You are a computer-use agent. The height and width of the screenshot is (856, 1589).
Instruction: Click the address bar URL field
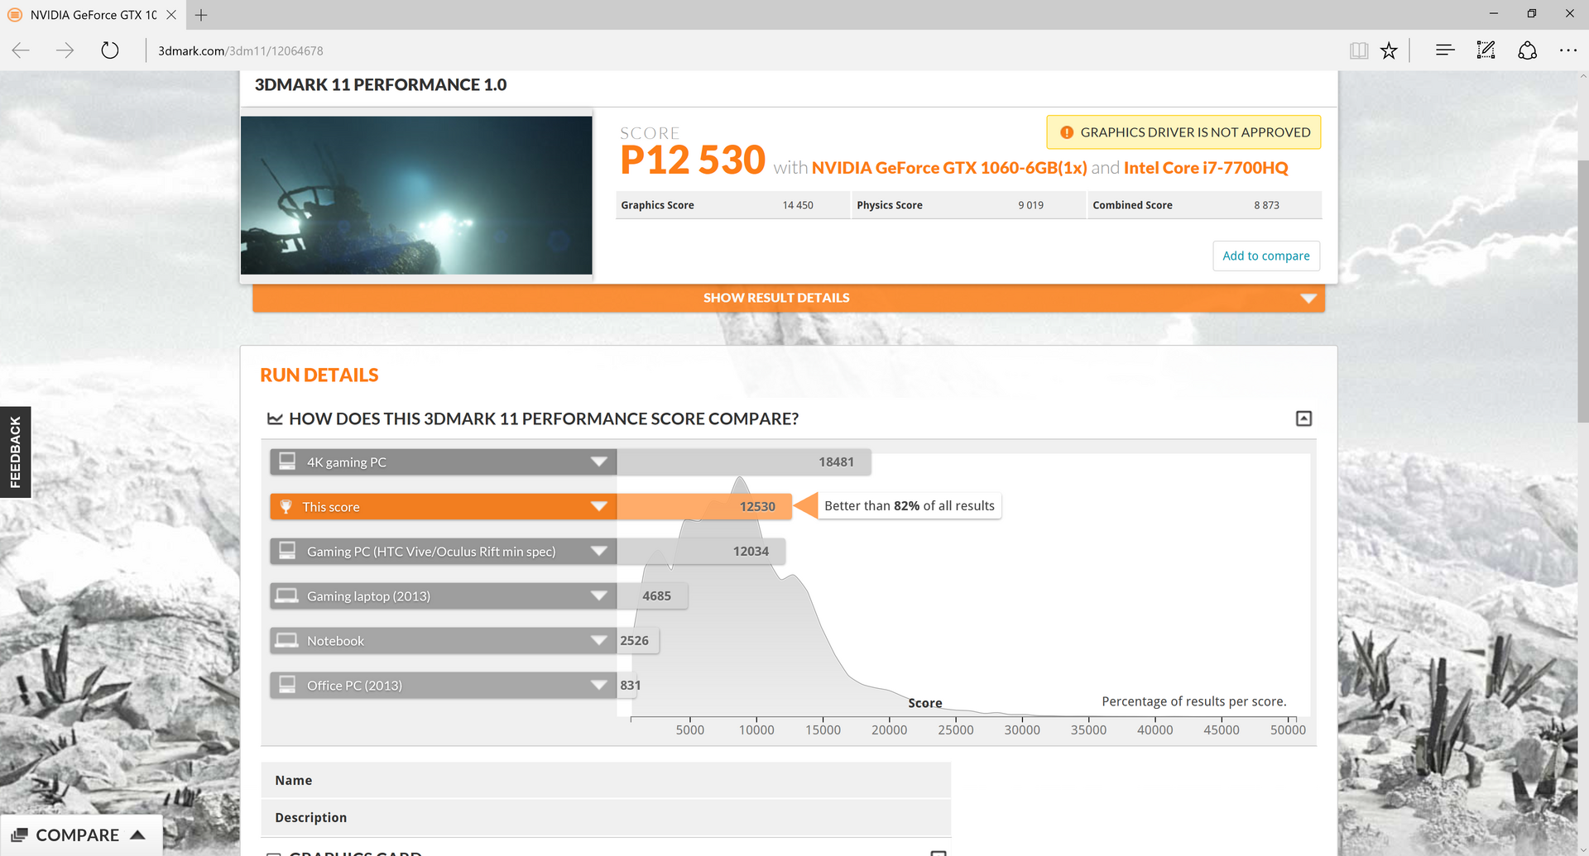click(x=240, y=50)
